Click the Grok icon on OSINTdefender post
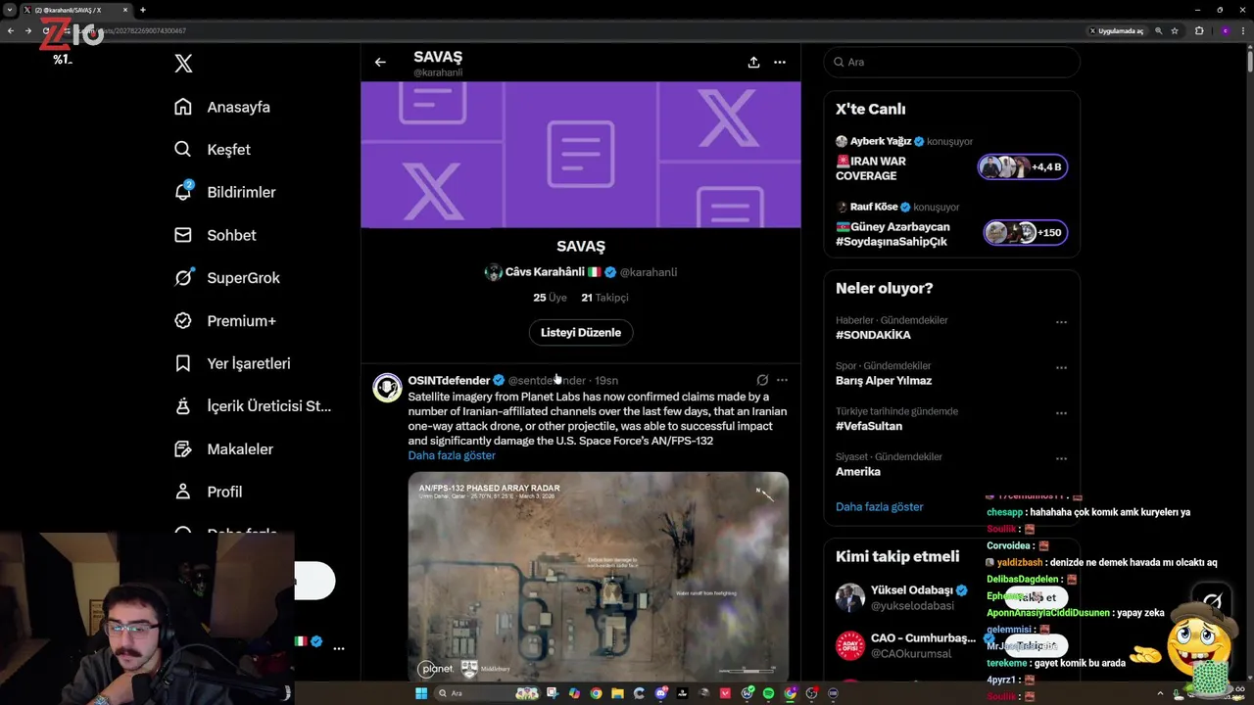The height and width of the screenshot is (705, 1254). 762,380
